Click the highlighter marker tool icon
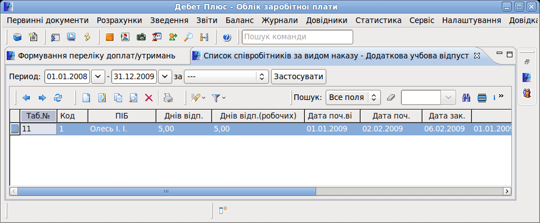The width and height of the screenshot is (540, 223). tap(195, 98)
